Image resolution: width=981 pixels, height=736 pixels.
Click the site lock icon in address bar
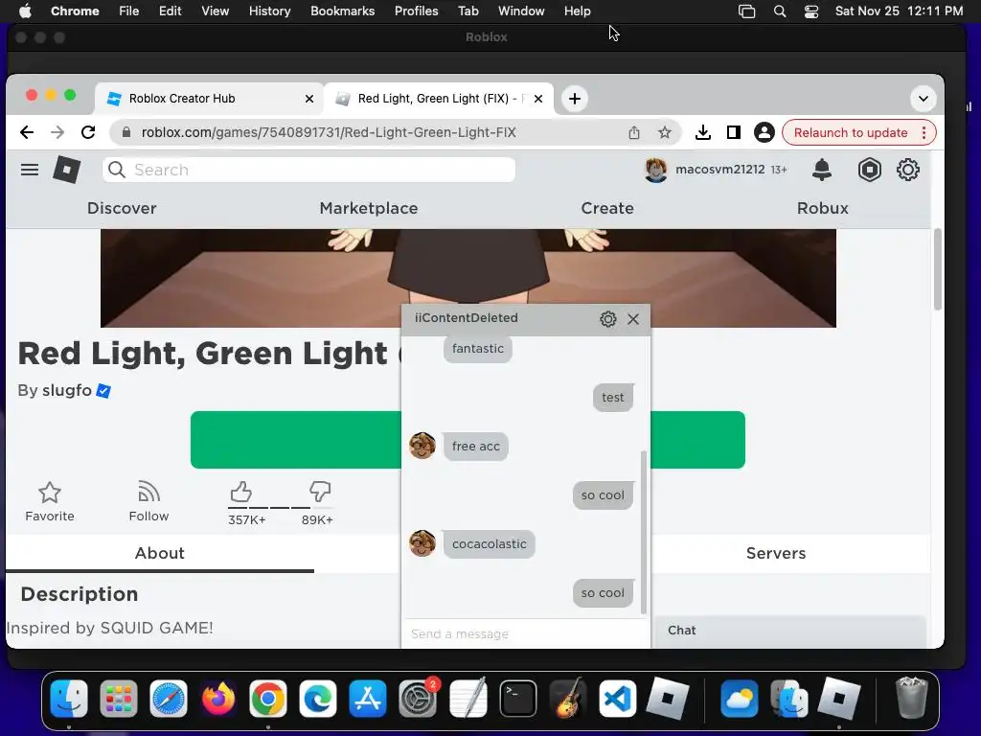(x=126, y=132)
